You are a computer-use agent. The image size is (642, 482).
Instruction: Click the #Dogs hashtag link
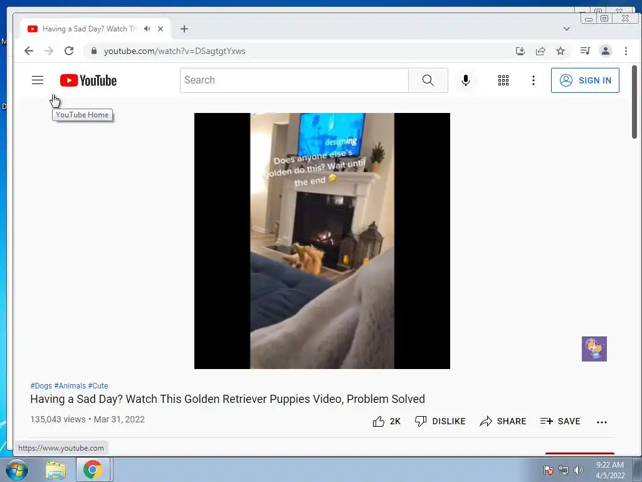pos(41,386)
